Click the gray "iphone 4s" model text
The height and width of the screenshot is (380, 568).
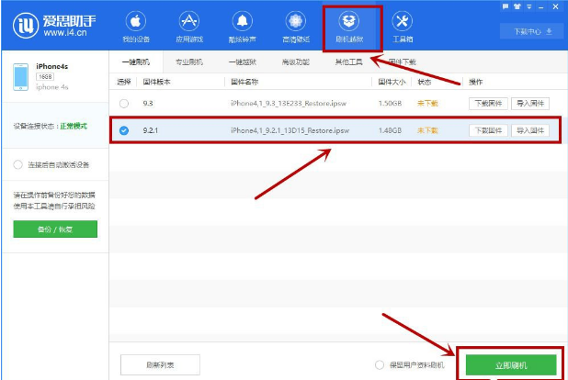pyautogui.click(x=51, y=87)
